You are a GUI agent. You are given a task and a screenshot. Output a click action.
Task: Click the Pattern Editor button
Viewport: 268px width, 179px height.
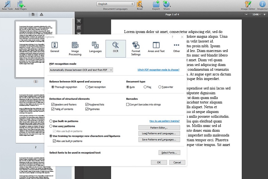159,128
